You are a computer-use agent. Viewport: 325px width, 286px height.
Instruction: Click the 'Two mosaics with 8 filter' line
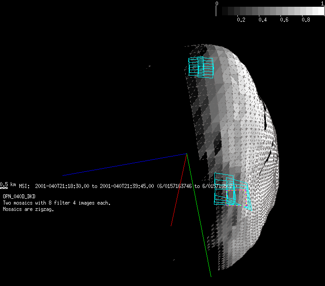(x=56, y=203)
